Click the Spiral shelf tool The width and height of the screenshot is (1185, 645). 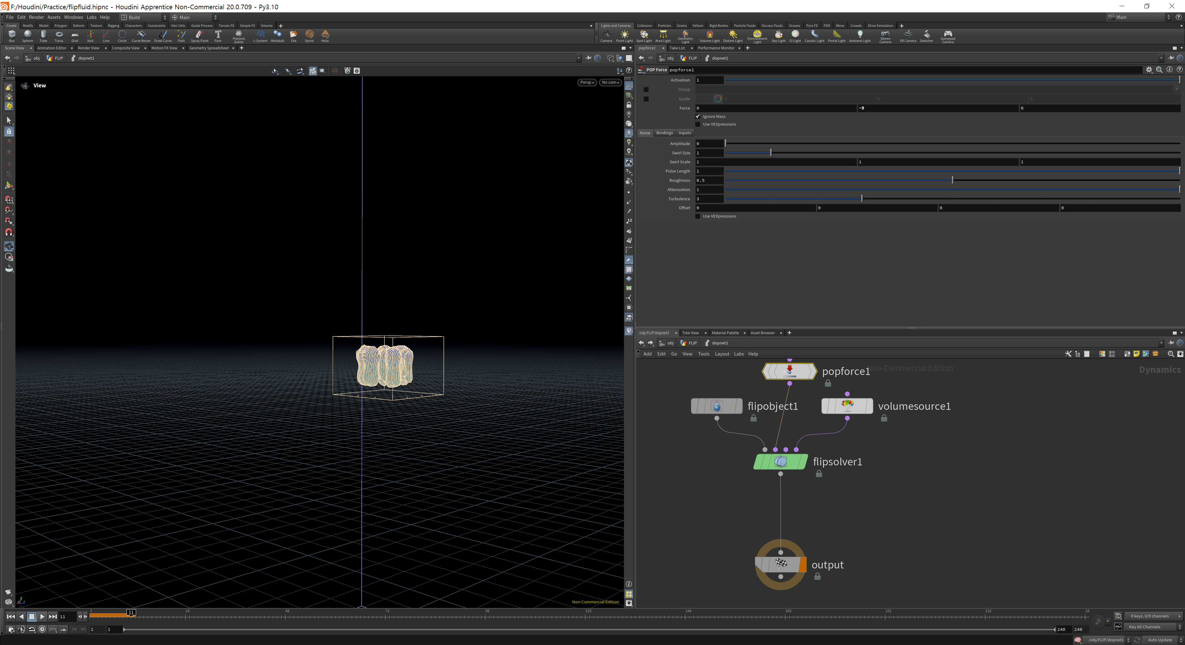[309, 35]
